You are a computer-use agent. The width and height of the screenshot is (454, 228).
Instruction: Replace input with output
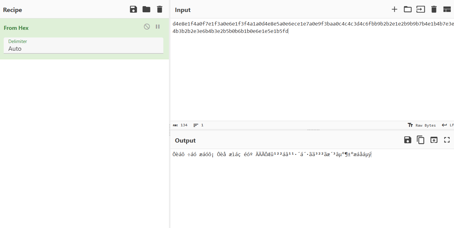click(x=434, y=140)
